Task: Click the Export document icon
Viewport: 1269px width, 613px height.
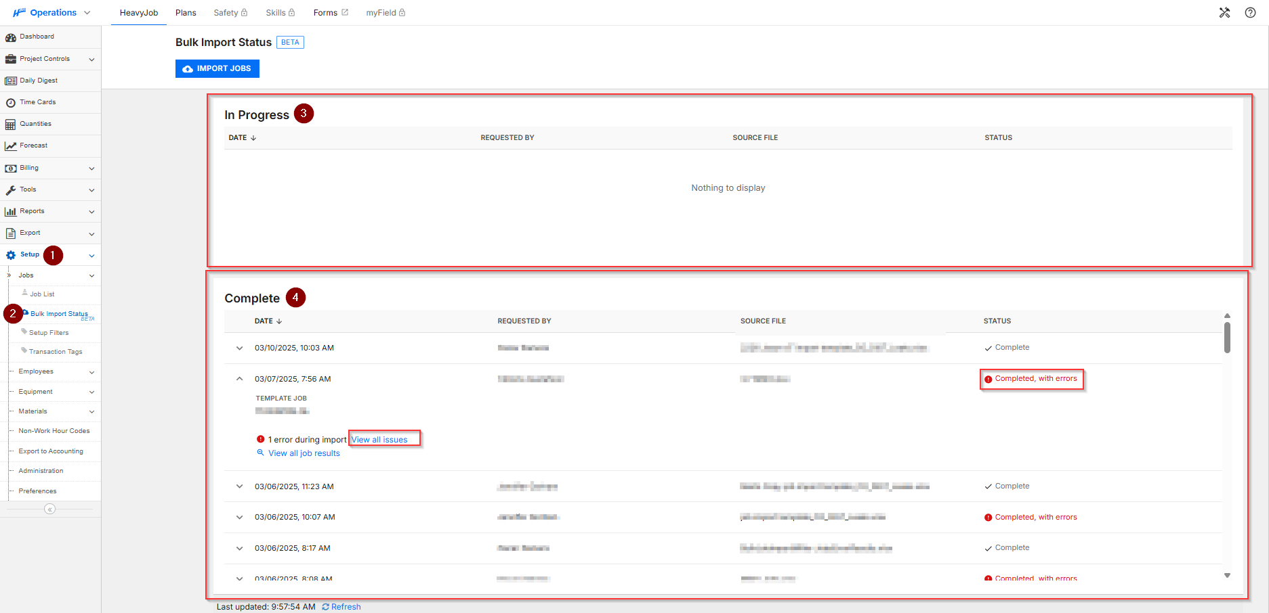Action: pyautogui.click(x=11, y=233)
